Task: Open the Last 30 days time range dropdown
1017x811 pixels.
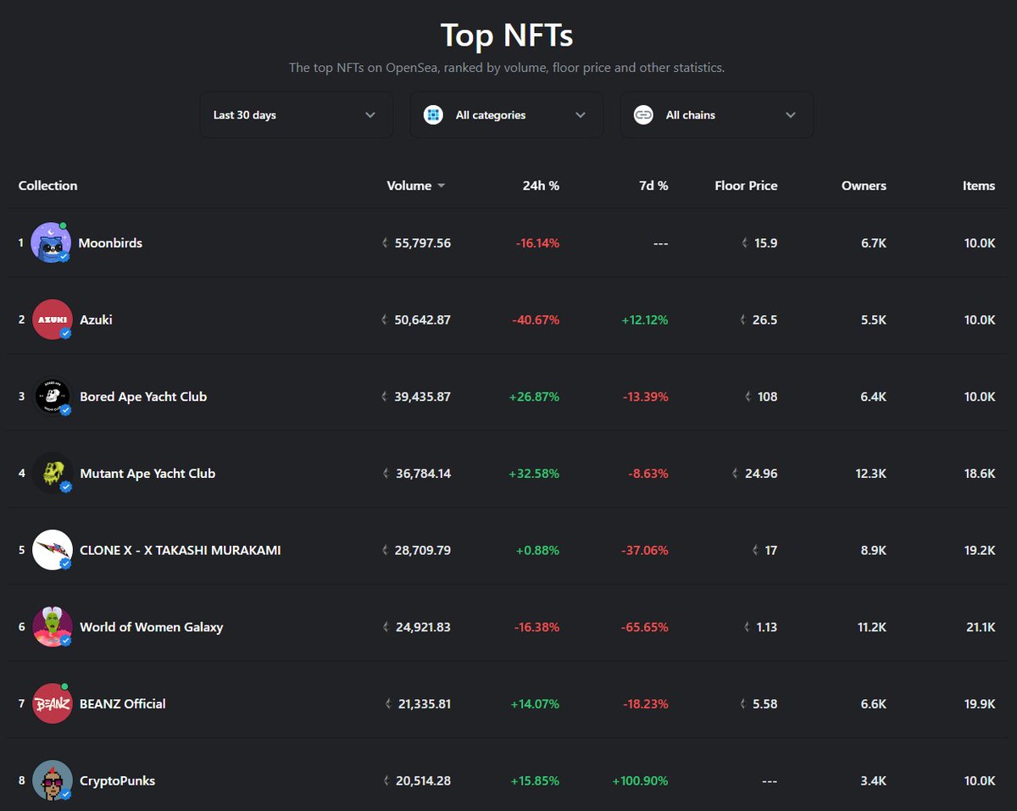Action: 297,115
